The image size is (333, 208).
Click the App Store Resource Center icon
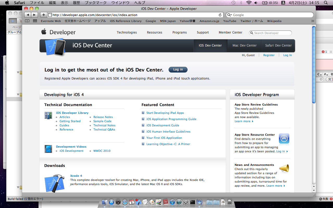point(284,139)
